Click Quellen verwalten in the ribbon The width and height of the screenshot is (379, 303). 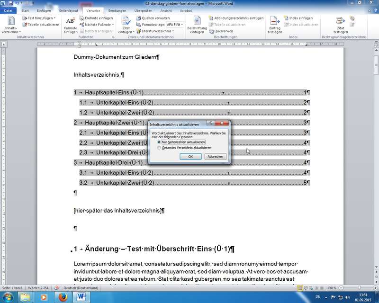[x=155, y=18]
